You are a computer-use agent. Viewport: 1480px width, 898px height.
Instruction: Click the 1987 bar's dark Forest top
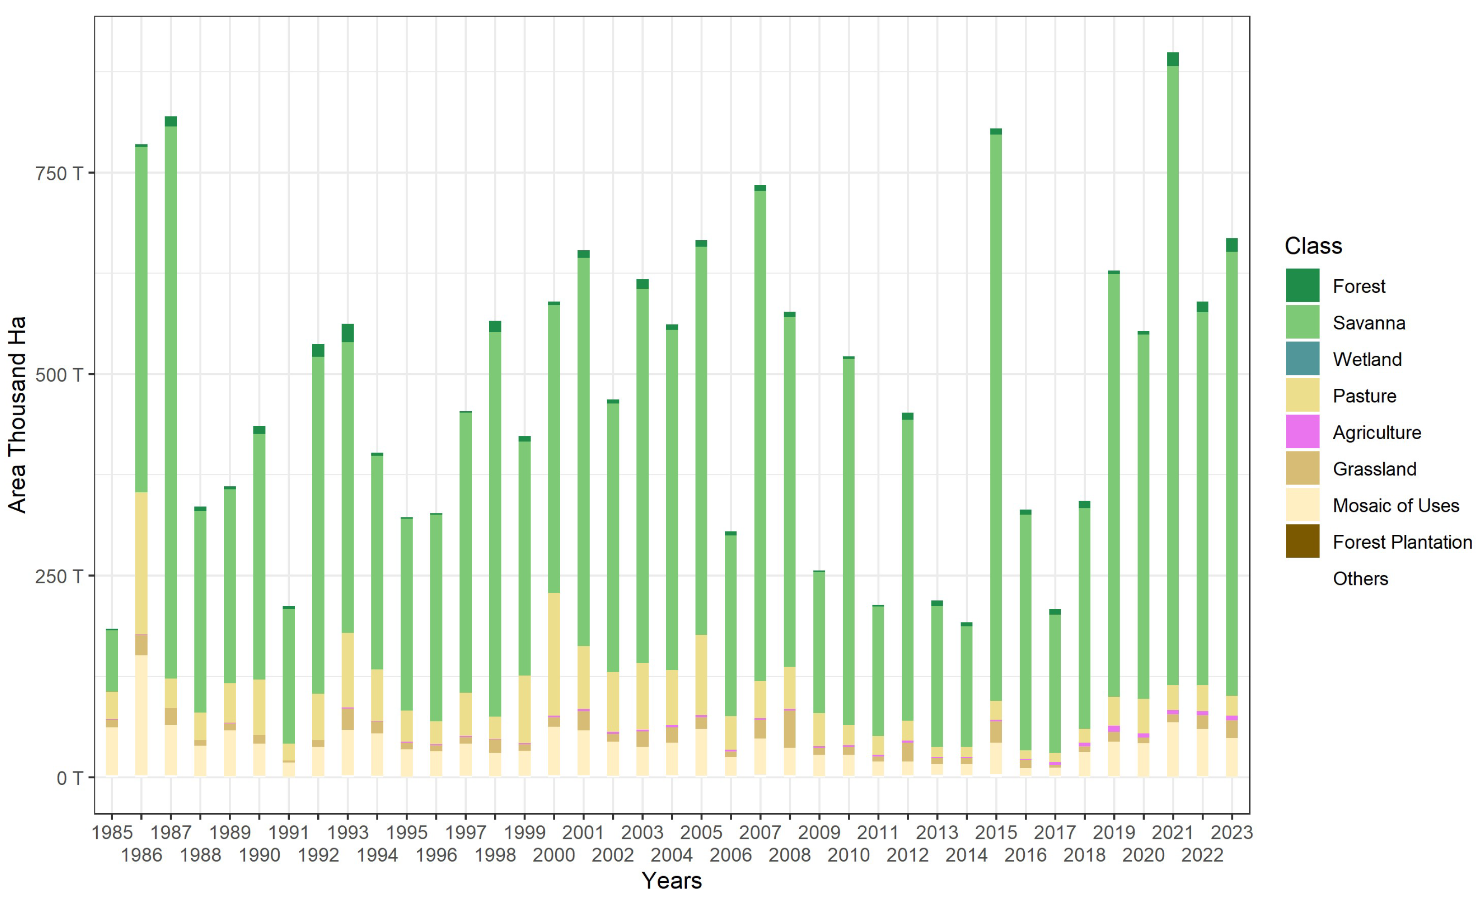[171, 121]
